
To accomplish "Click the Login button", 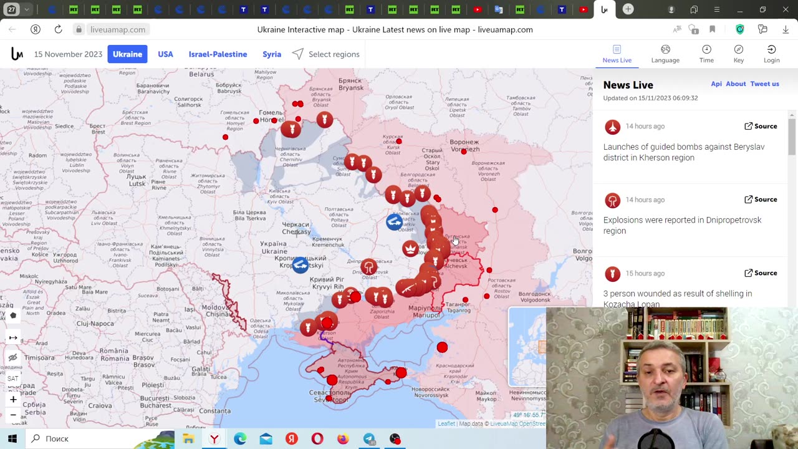I will pos(771,54).
